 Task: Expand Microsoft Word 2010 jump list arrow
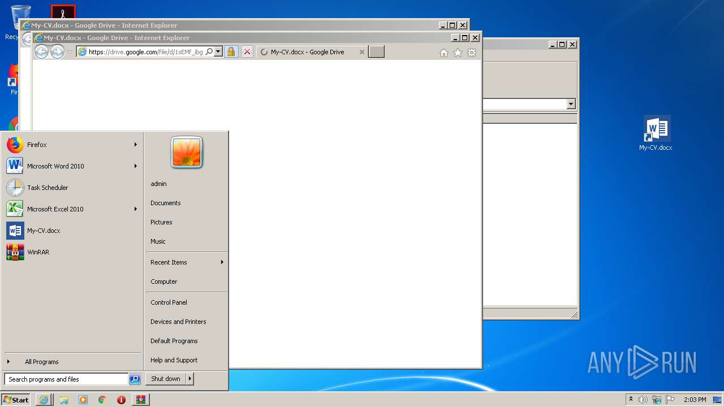(136, 166)
